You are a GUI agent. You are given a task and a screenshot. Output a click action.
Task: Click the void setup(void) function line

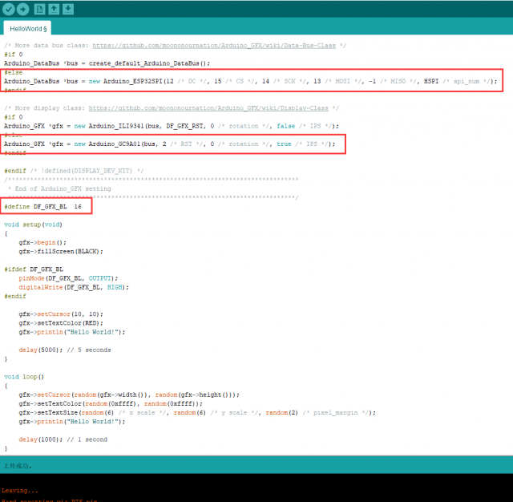coord(33,225)
